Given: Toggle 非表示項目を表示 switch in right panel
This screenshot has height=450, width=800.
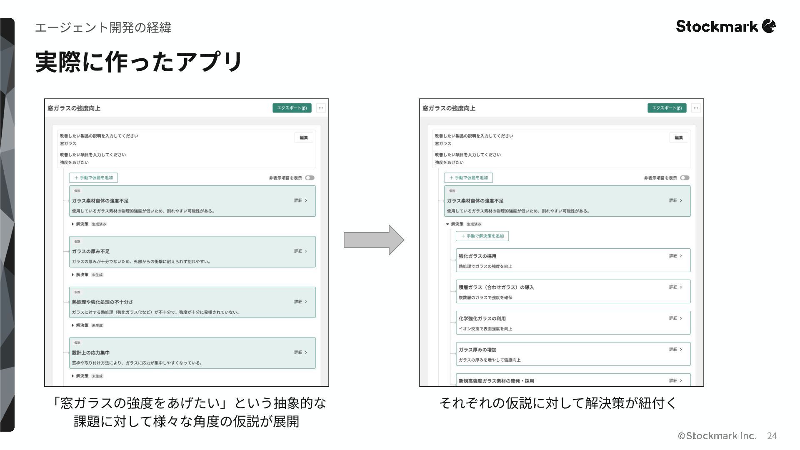Looking at the screenshot, I should pos(685,178).
